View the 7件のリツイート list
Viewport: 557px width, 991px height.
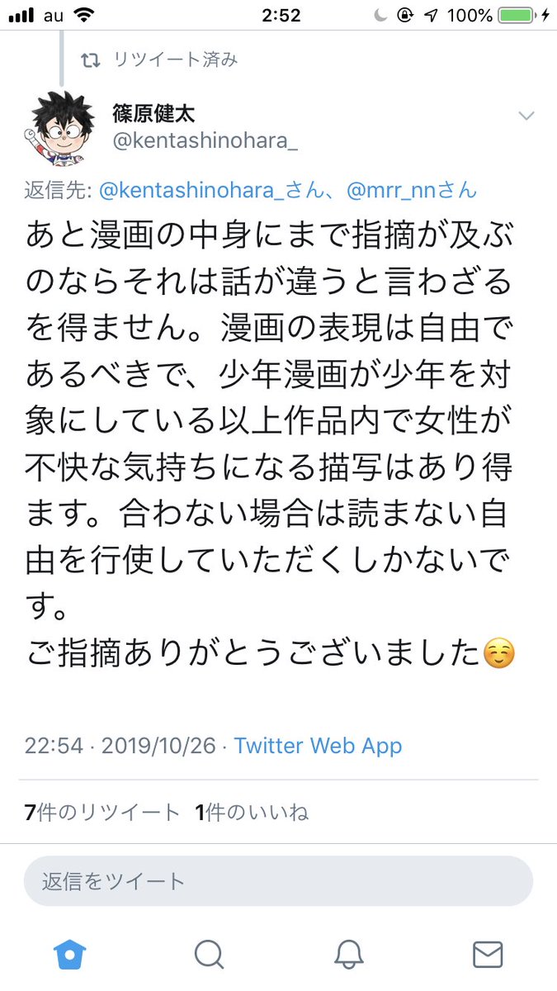102,813
